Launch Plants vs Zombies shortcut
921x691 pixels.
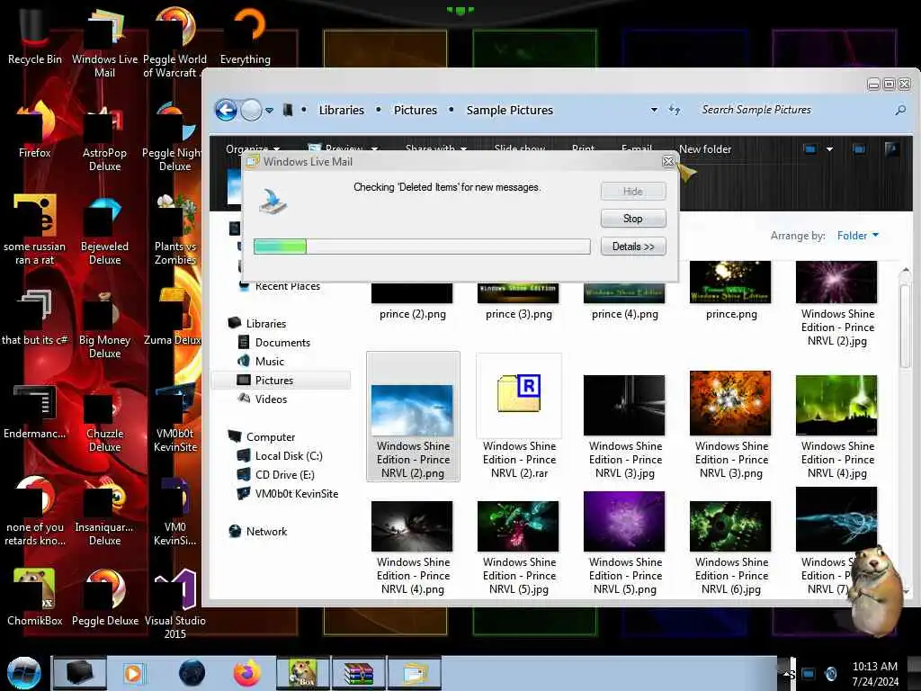174,230
